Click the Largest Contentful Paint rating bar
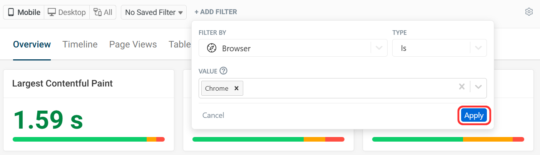 89,139
